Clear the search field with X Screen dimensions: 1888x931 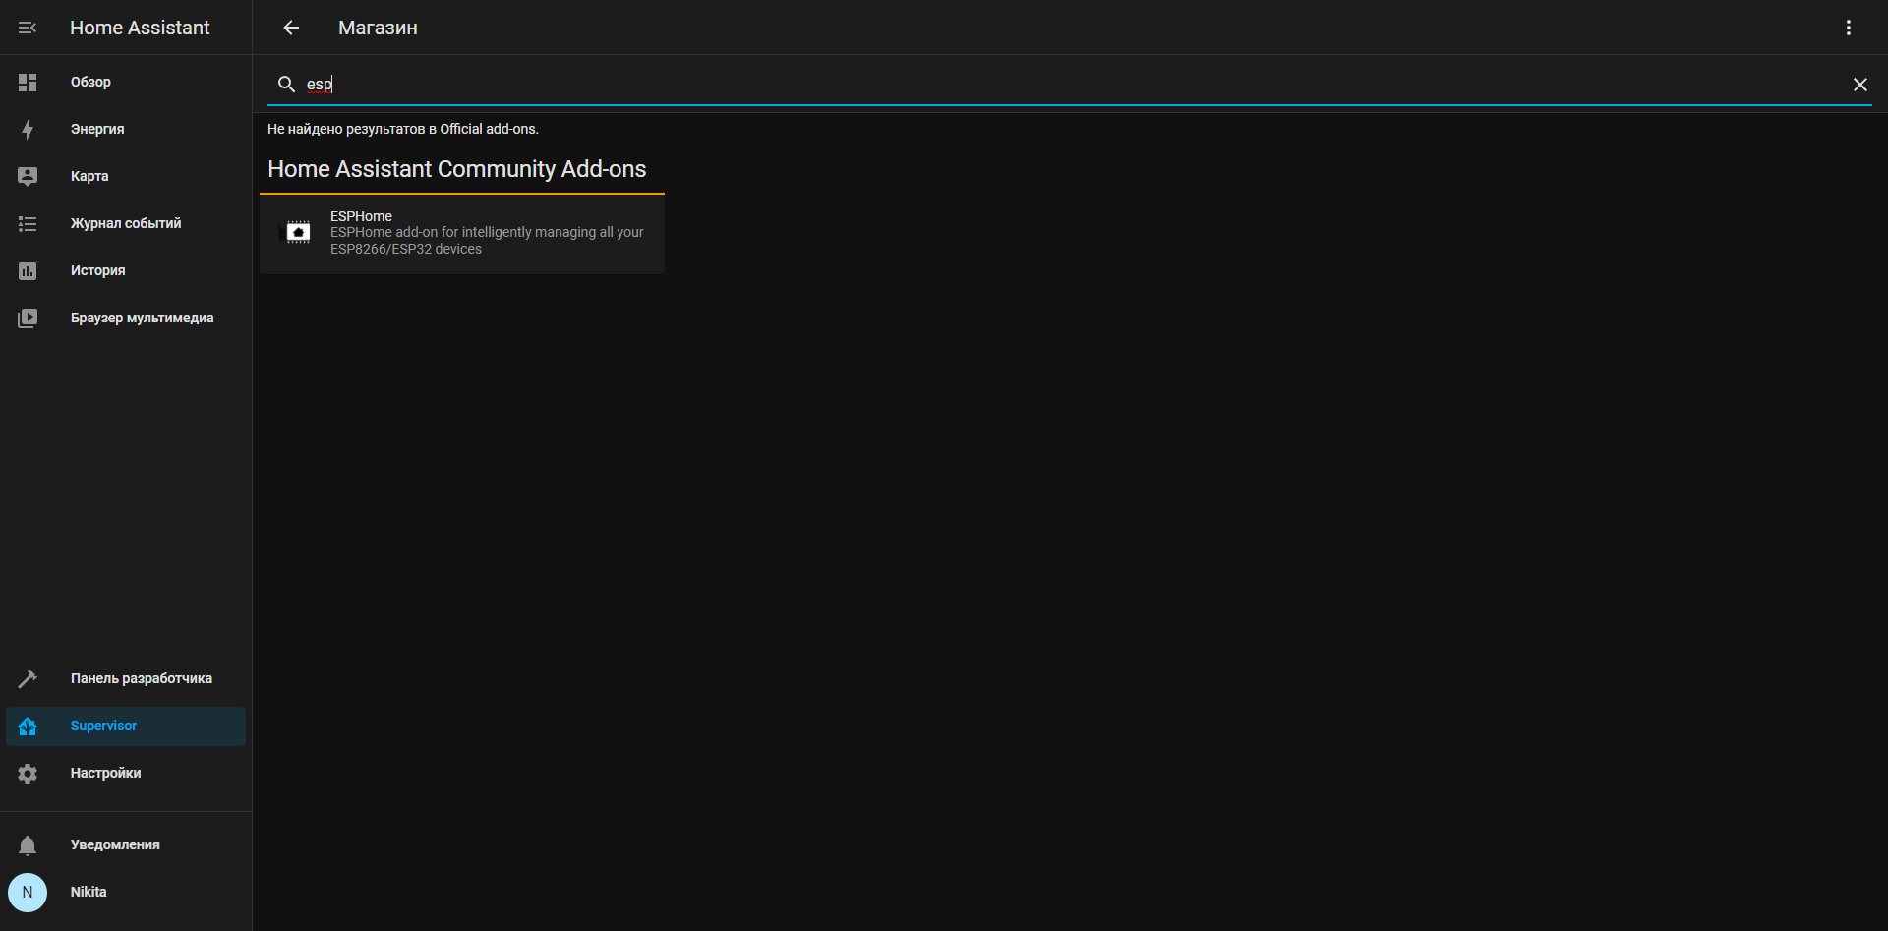point(1860,85)
